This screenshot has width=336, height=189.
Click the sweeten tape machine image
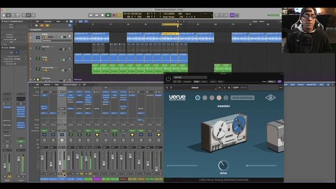[x=224, y=133]
